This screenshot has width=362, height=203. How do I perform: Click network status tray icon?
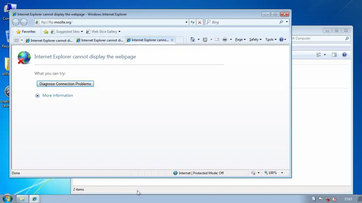pyautogui.click(x=327, y=199)
